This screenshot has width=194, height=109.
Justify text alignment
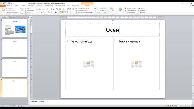[x=67, y=12]
